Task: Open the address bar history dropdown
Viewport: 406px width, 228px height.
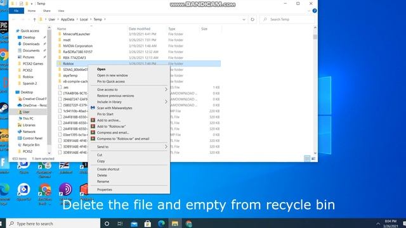Action: point(244,20)
